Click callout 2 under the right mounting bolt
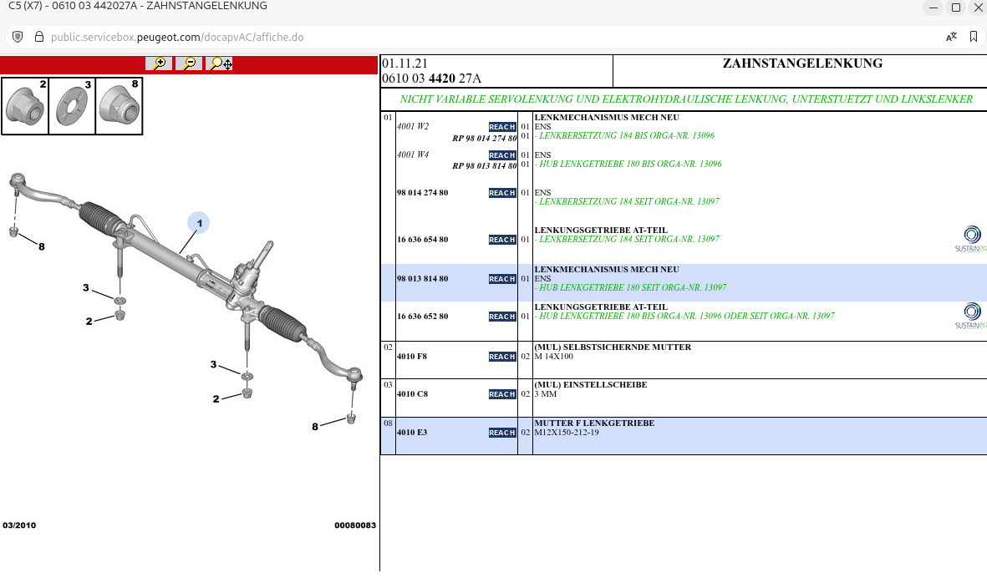The width and height of the screenshot is (987, 578). 216,398
